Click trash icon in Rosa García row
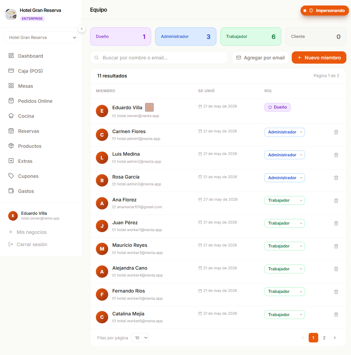 pyautogui.click(x=336, y=178)
